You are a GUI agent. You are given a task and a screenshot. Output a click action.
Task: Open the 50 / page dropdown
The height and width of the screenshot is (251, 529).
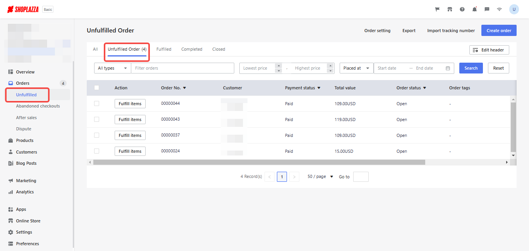(320, 177)
